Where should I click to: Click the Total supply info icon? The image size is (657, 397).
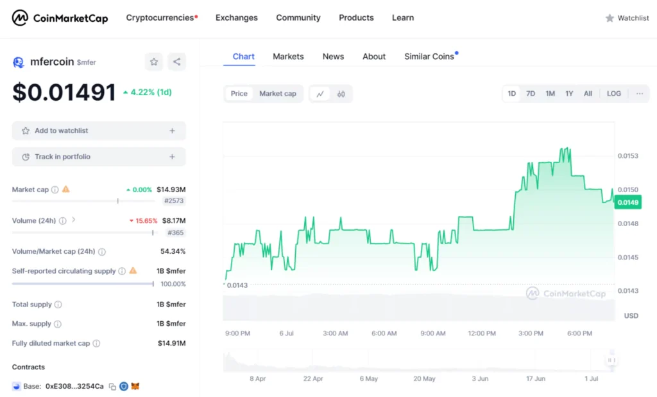(x=58, y=304)
